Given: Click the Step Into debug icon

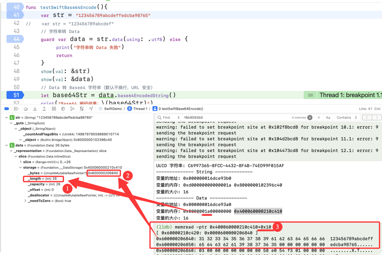Looking at the screenshot, I should click(35, 109).
